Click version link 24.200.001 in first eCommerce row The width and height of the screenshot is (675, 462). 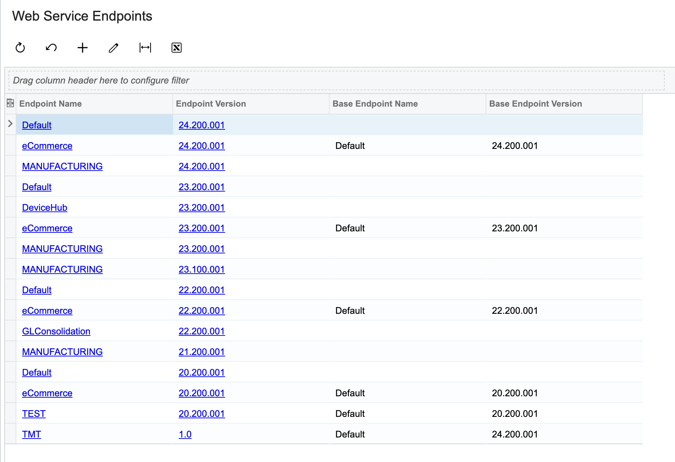coord(202,146)
